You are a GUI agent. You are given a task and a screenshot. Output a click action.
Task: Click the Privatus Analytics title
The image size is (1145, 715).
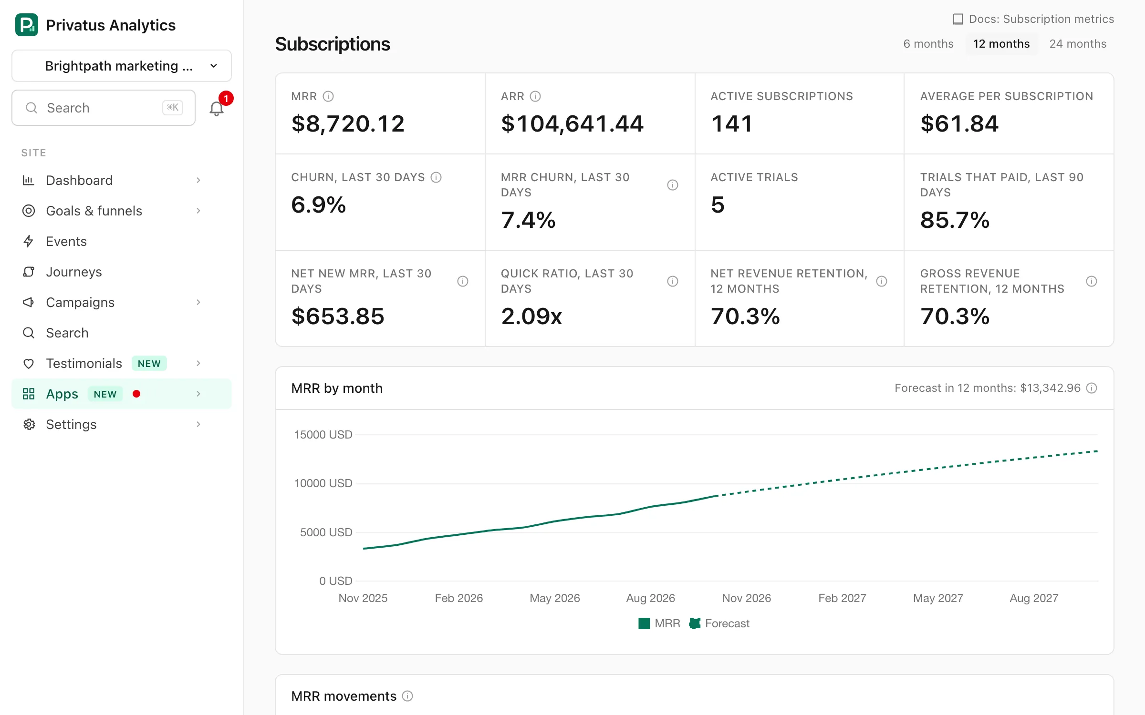point(111,25)
